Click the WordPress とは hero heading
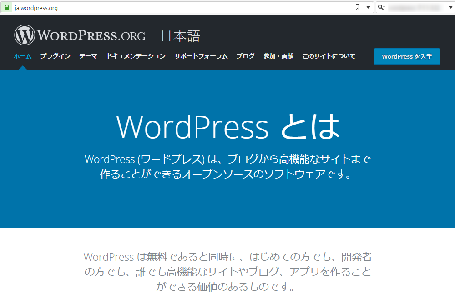 (x=228, y=126)
